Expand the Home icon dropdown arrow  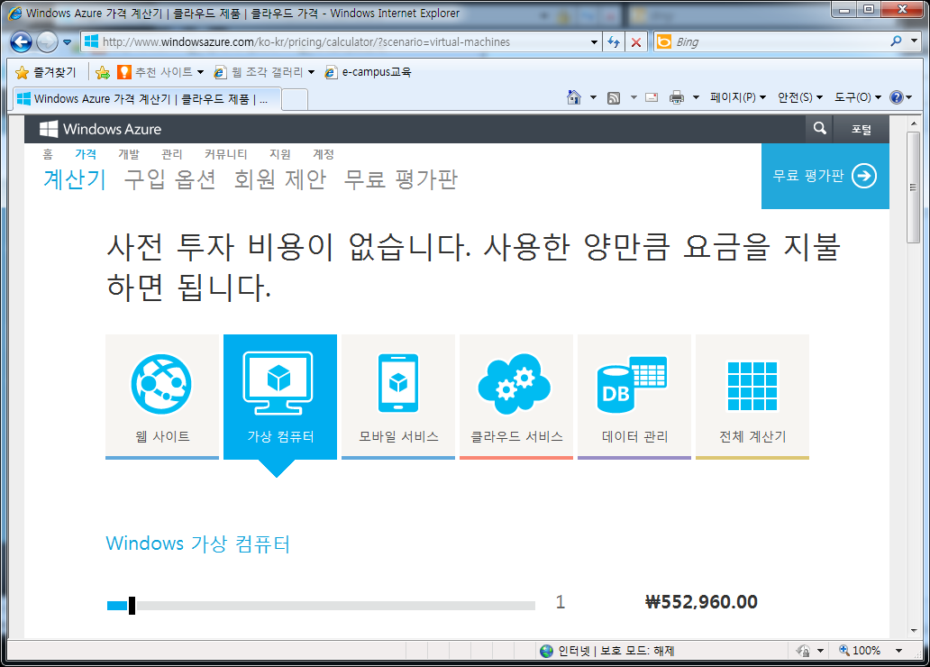(593, 97)
